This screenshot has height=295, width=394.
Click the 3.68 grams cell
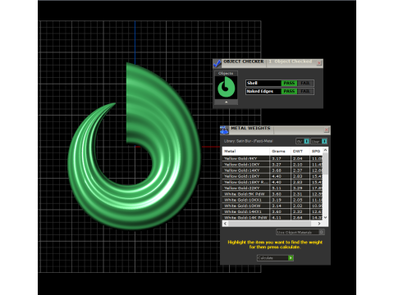click(x=280, y=170)
